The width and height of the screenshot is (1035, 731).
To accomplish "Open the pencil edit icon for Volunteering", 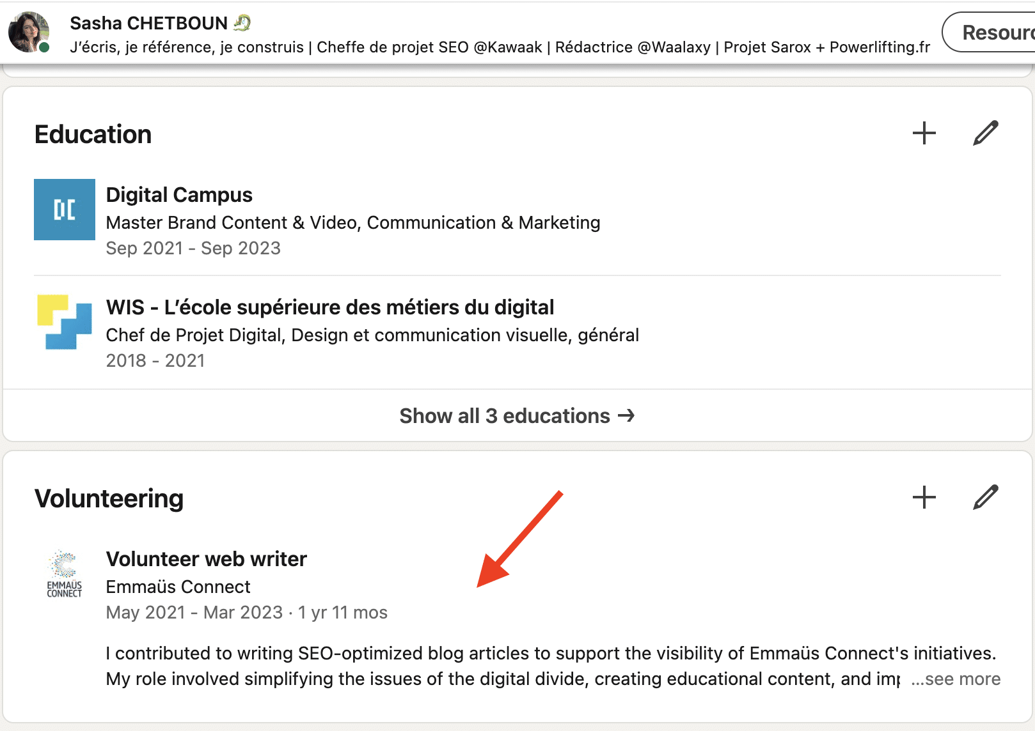I will coord(986,496).
